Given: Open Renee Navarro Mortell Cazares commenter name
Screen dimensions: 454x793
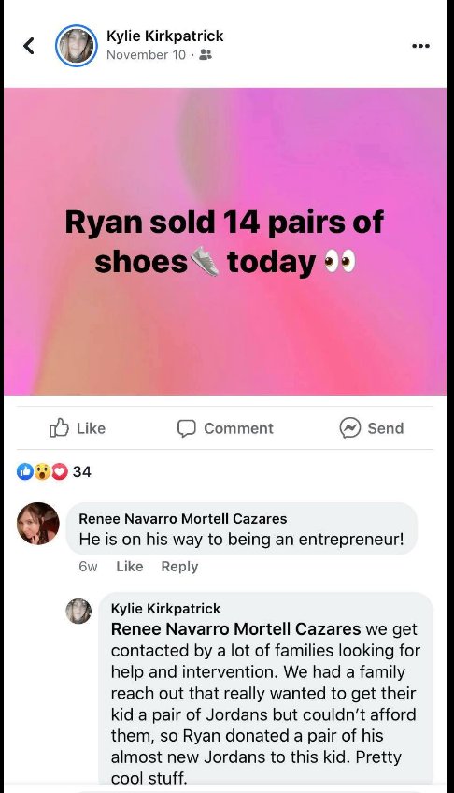Looking at the screenshot, I should point(183,518).
